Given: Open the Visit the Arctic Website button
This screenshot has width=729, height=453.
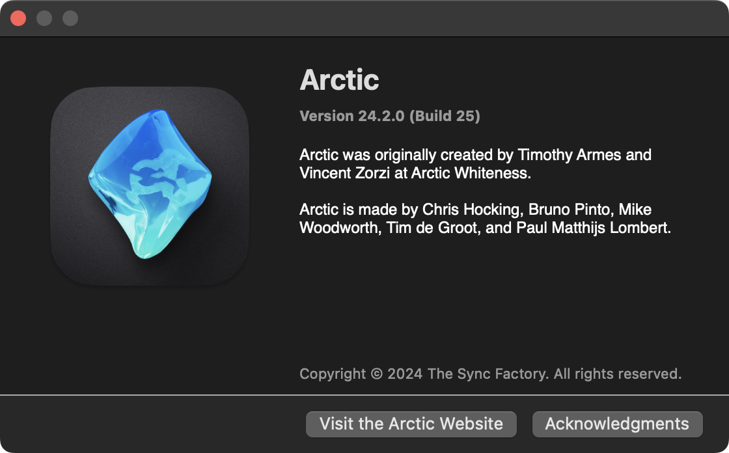Looking at the screenshot, I should click(x=411, y=424).
